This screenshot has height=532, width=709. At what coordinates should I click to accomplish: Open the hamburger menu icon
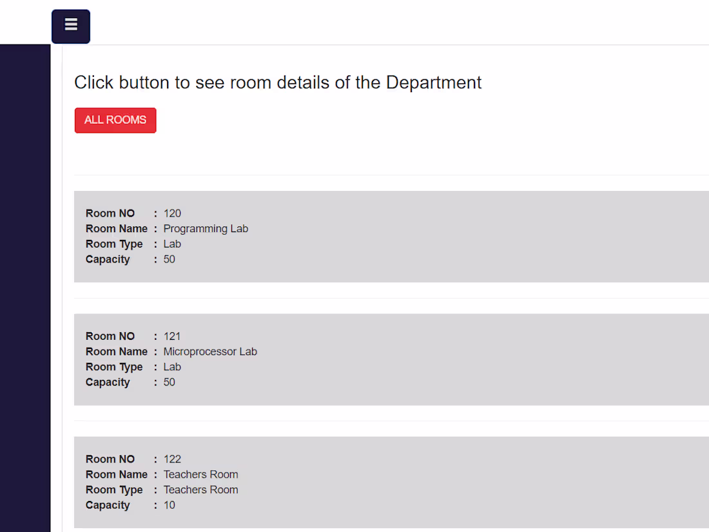pyautogui.click(x=71, y=26)
